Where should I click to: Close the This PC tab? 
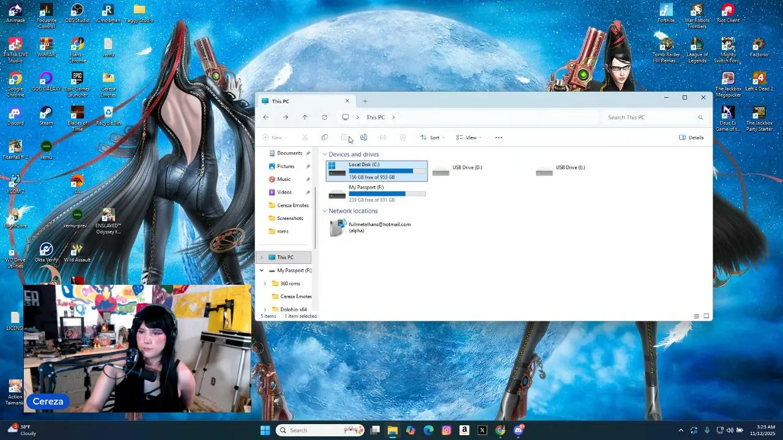(x=347, y=101)
